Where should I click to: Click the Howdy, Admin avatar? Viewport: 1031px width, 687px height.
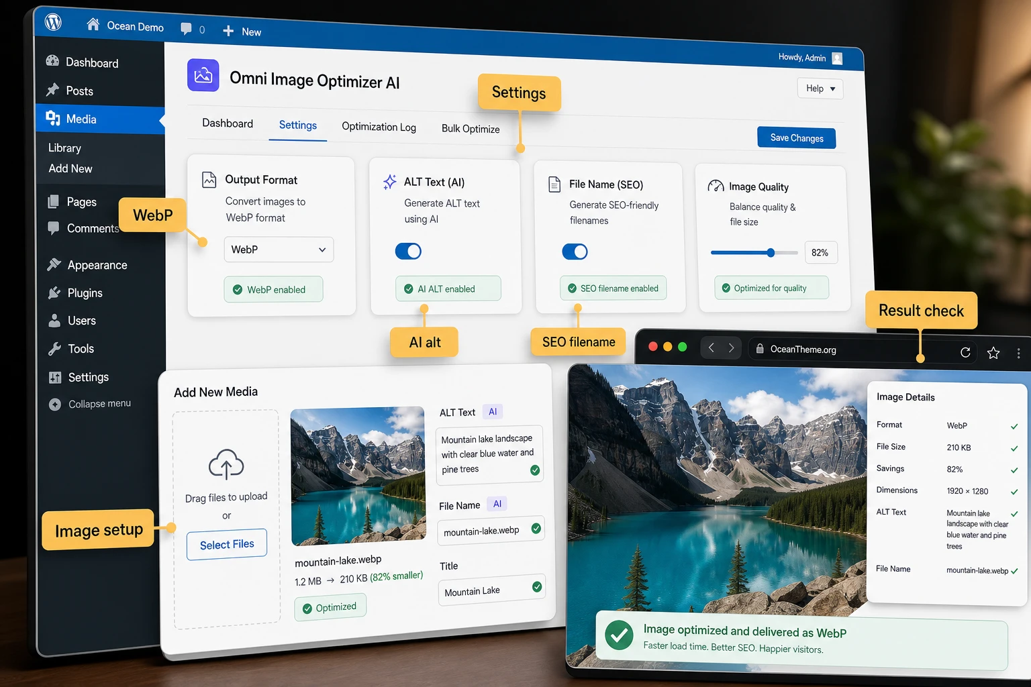click(837, 58)
